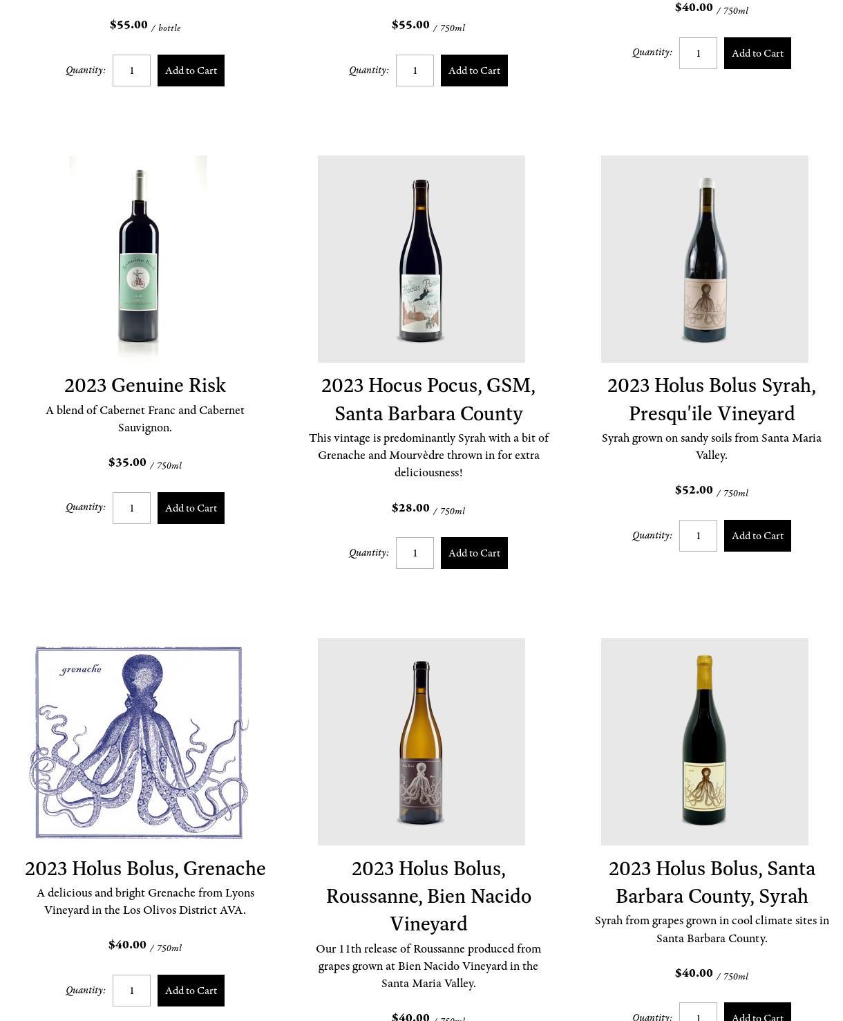Edit quantity for Syrah Presqu'ile Vineyard
The image size is (843, 1021).
click(698, 536)
